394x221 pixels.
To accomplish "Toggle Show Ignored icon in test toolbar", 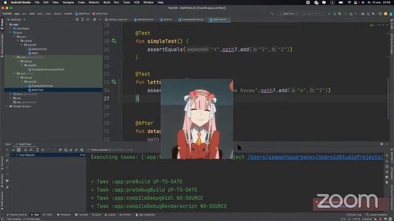I will pyautogui.click(x=18, y=150).
